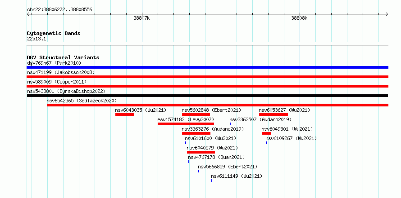Click the 38807k ruler label

click(141, 18)
